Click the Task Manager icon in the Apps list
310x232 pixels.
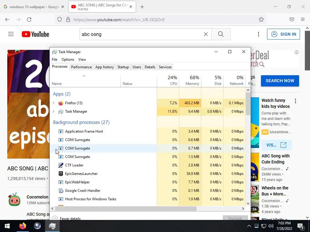61,112
